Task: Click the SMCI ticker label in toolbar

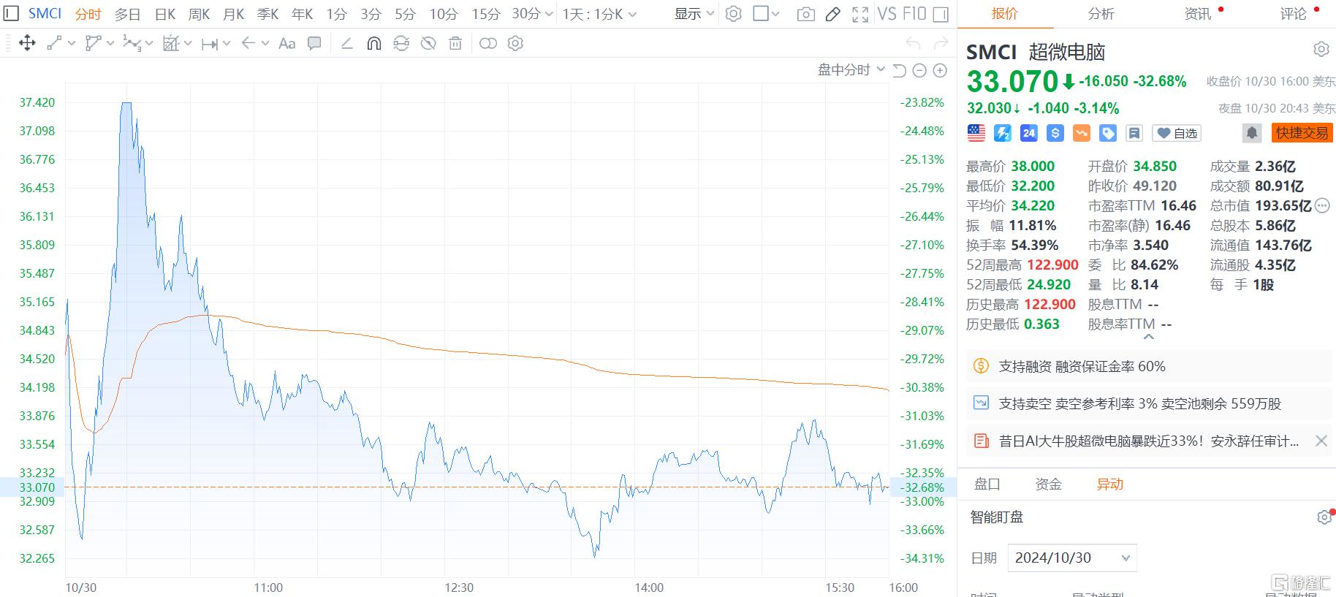Action: (x=45, y=14)
